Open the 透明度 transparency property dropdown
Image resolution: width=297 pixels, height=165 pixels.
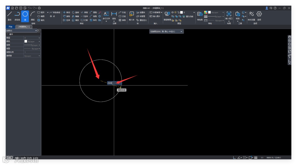tap(32, 56)
